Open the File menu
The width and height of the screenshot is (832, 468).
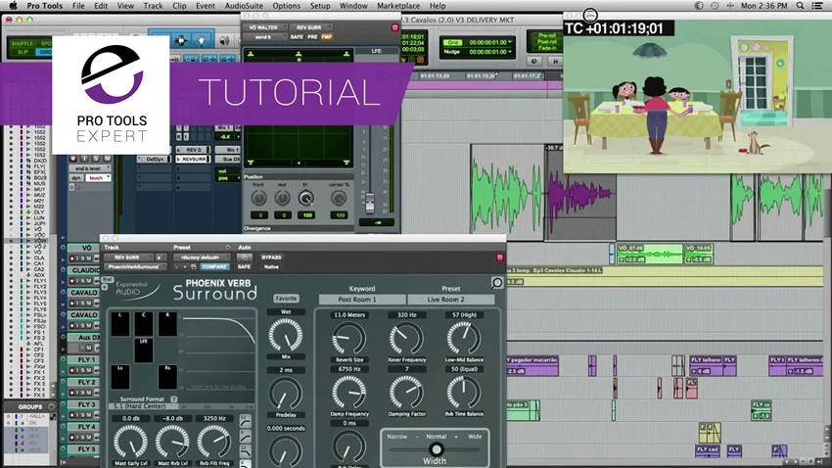[78, 6]
